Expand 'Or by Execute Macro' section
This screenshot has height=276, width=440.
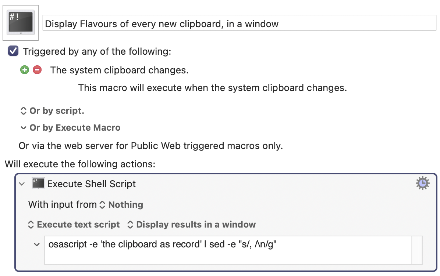pyautogui.click(x=70, y=128)
